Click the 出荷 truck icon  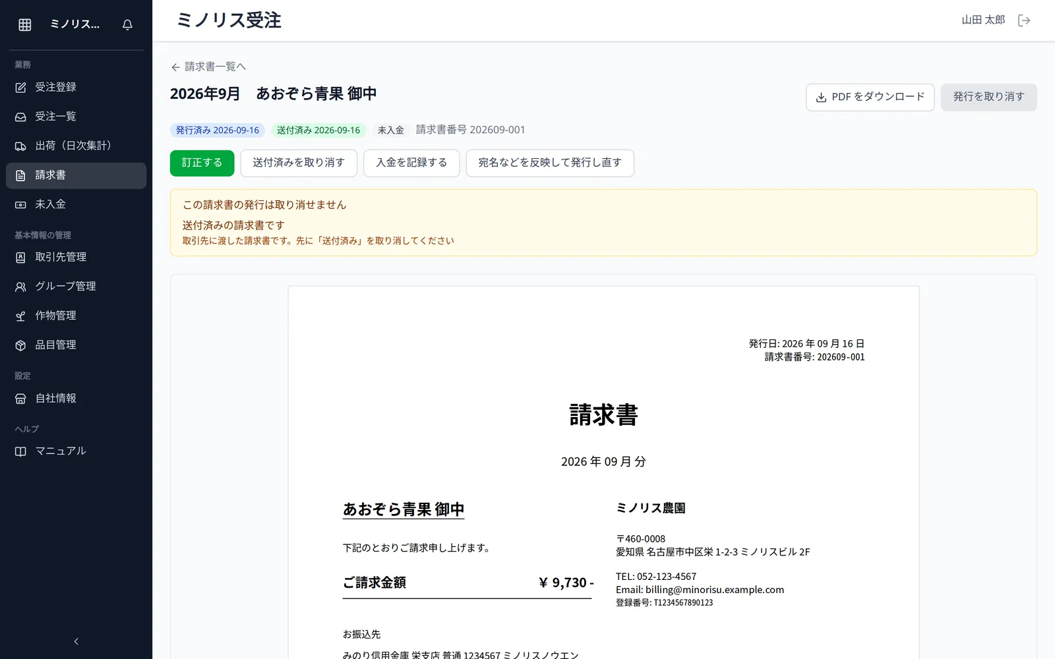20,146
